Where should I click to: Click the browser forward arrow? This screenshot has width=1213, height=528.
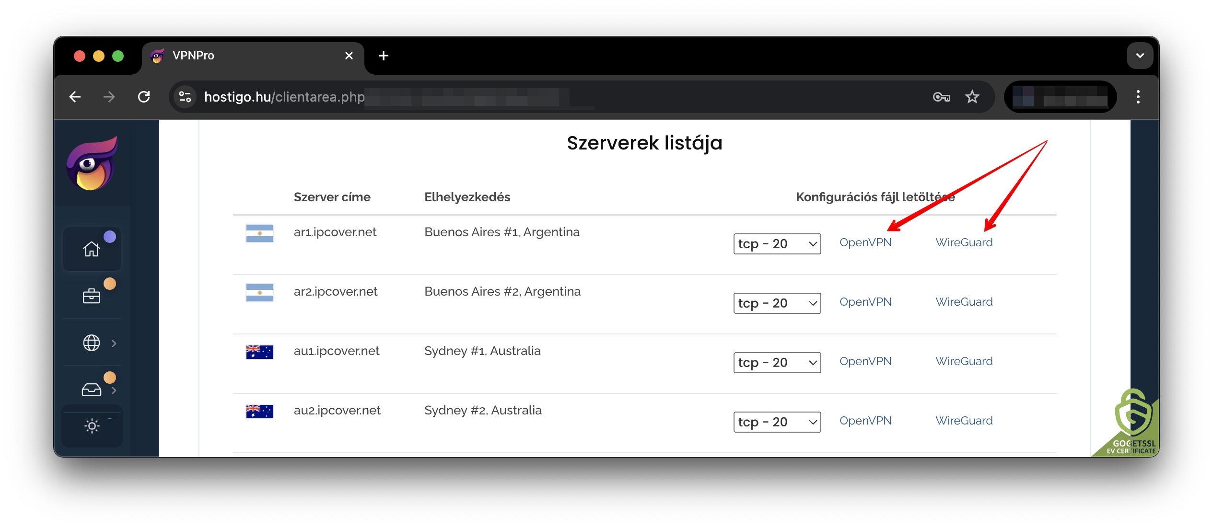pos(109,97)
